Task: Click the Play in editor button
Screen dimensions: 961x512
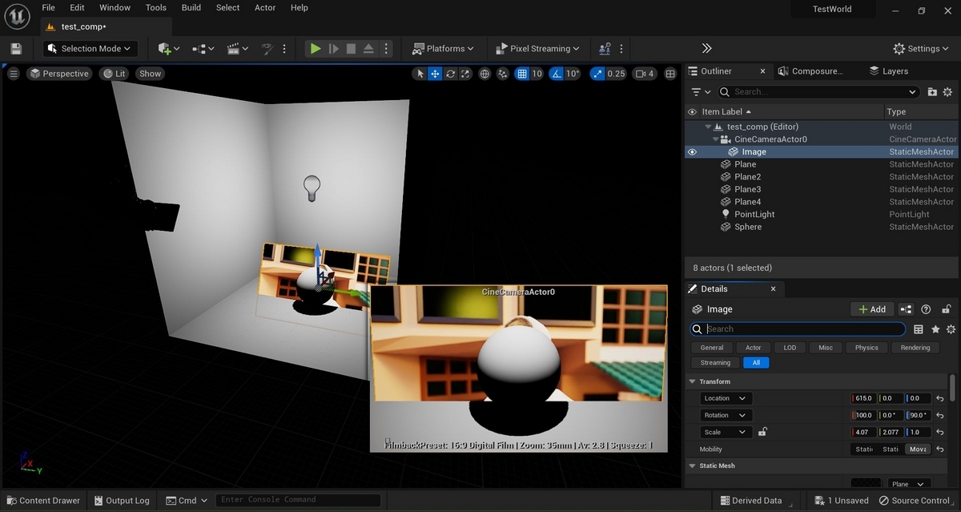Action: [316, 49]
